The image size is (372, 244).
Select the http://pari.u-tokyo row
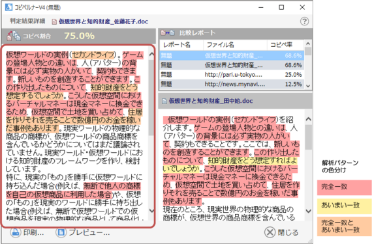(232, 75)
